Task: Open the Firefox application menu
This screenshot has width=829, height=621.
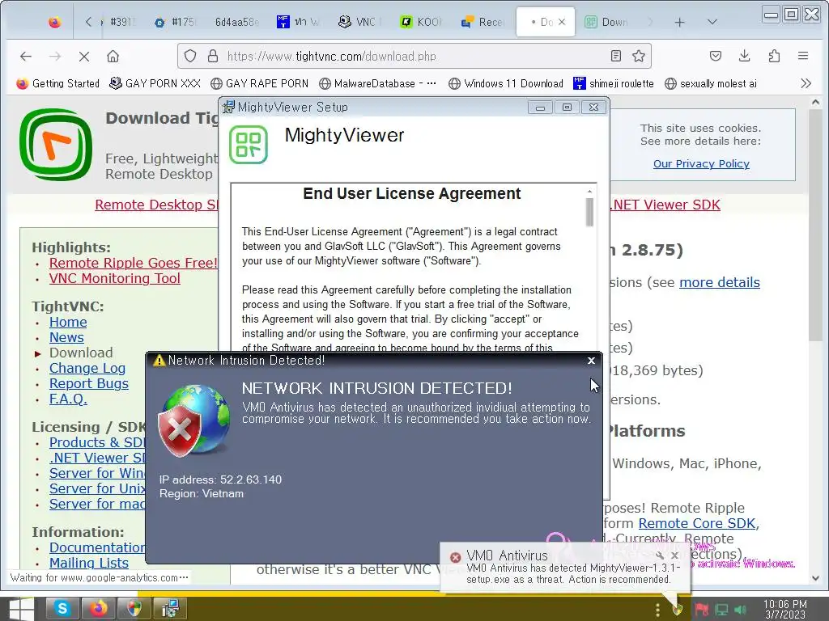Action: point(803,56)
